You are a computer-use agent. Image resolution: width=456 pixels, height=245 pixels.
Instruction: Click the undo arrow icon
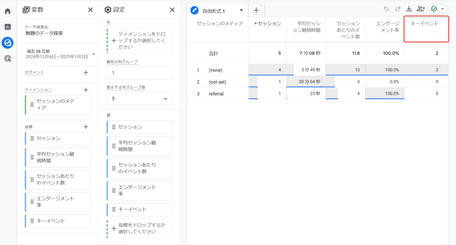coord(386,9)
